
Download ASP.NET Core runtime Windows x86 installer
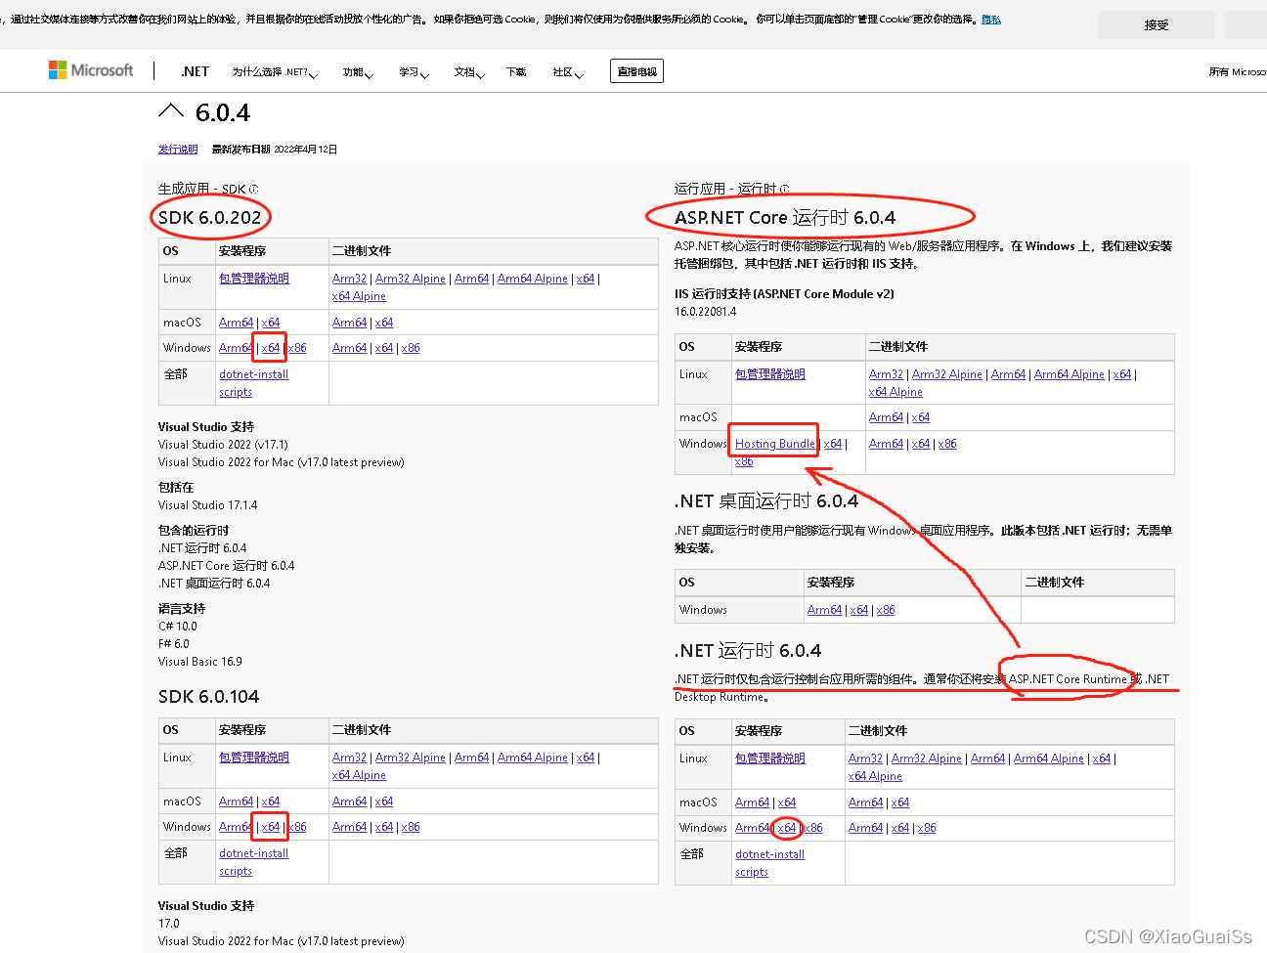744,461
